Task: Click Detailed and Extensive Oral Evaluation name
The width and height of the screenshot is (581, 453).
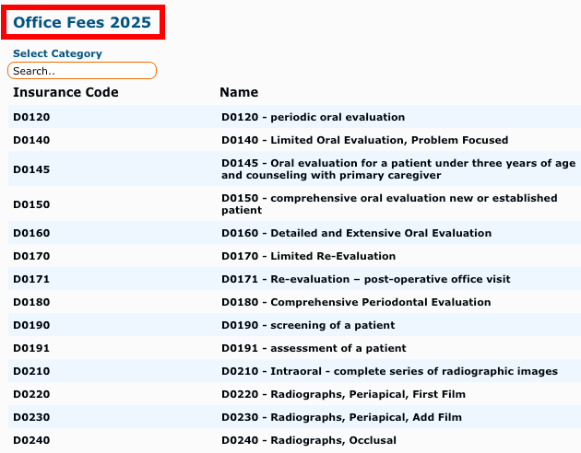Action: (x=357, y=233)
